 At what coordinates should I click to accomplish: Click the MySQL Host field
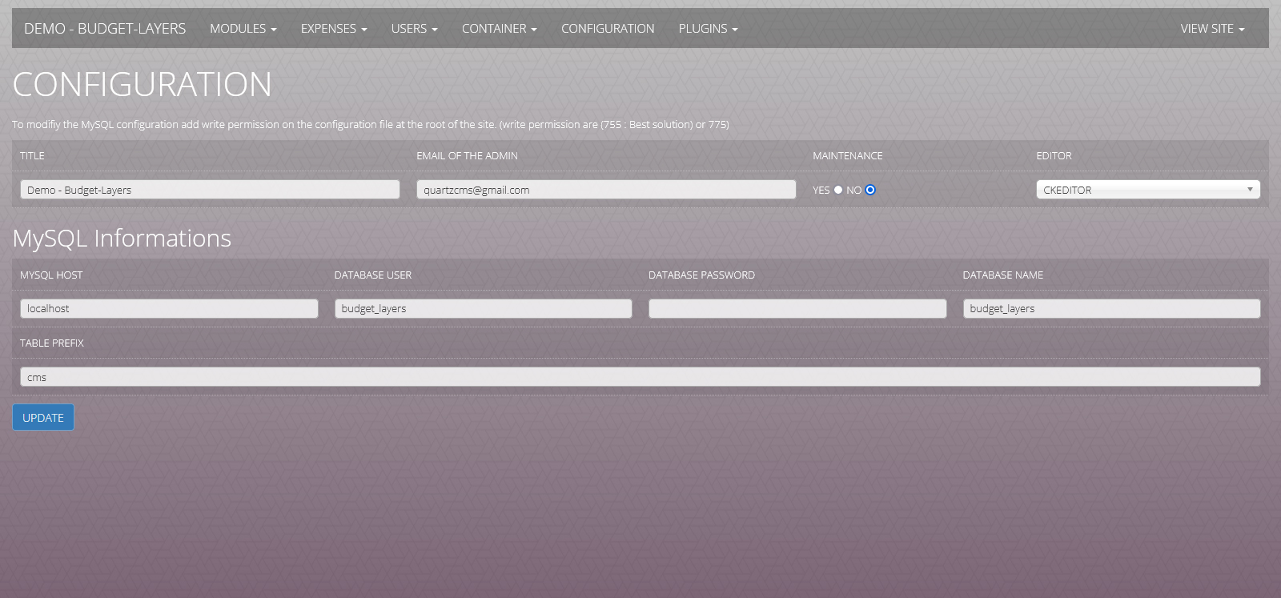pyautogui.click(x=169, y=309)
